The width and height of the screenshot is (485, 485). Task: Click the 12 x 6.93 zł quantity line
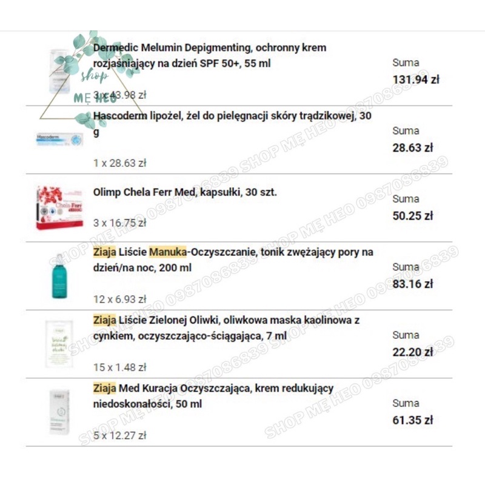120,299
